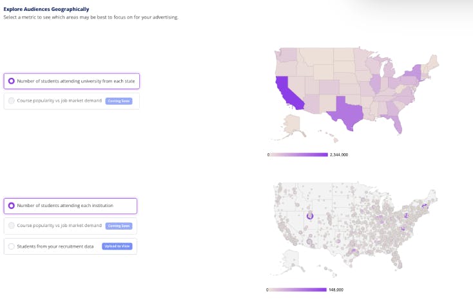Click Texas on the state map
This screenshot has width=473, height=301.
[345, 113]
